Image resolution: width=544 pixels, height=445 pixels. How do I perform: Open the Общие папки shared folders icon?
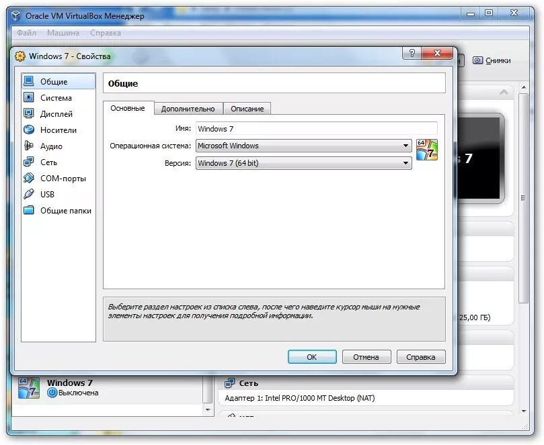click(x=29, y=210)
